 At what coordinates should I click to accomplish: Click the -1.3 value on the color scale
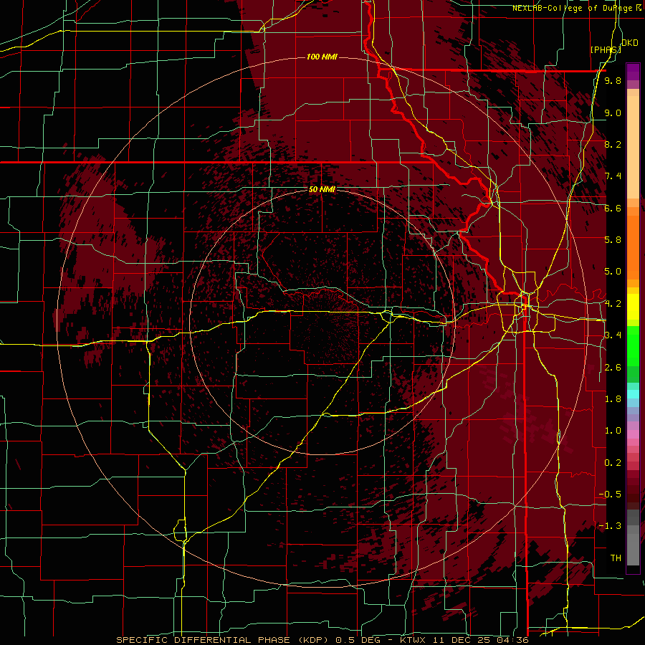pos(610,526)
